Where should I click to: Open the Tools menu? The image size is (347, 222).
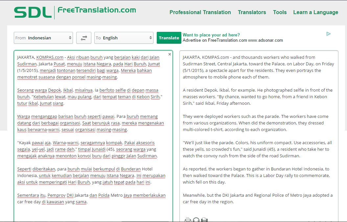tap(280, 12)
